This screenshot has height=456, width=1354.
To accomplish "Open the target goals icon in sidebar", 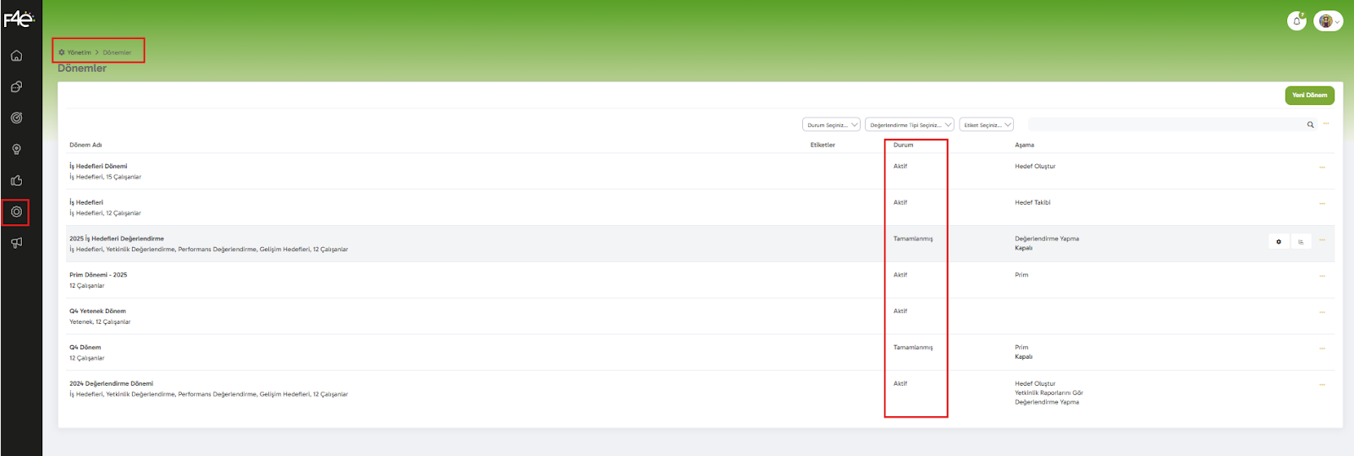I will tap(16, 118).
